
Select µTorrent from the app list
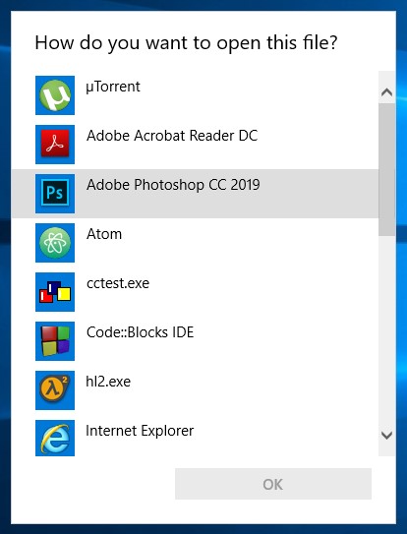(x=195, y=95)
